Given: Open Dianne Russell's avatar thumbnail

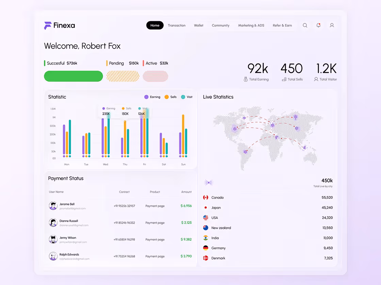Looking at the screenshot, I should [x=53, y=223].
